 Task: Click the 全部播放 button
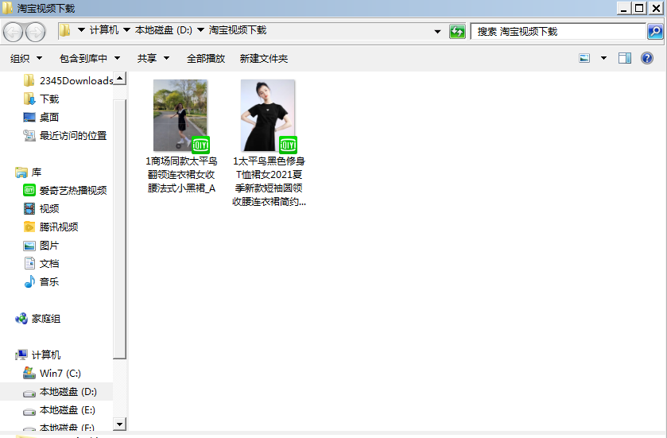tap(206, 58)
